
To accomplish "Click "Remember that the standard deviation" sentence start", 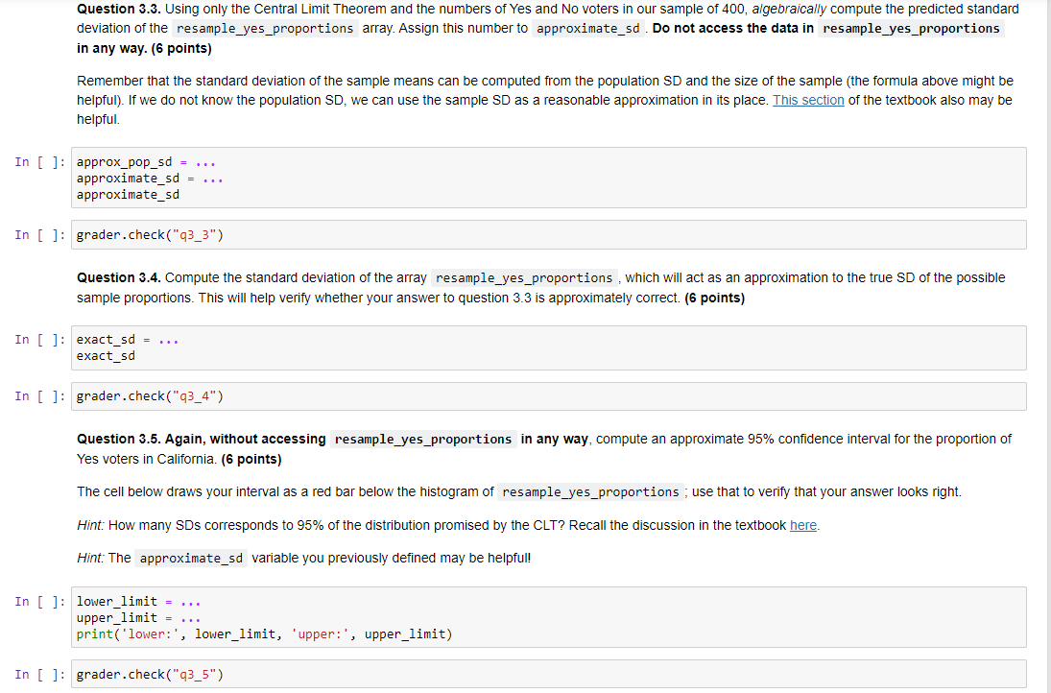I will 173,81.
